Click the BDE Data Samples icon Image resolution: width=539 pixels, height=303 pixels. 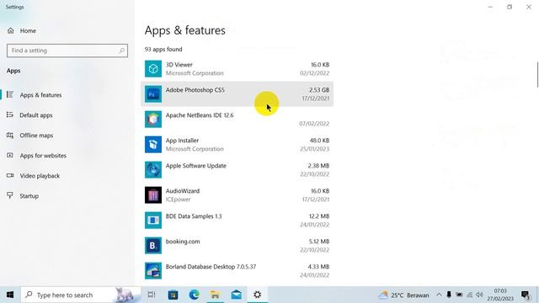click(153, 221)
